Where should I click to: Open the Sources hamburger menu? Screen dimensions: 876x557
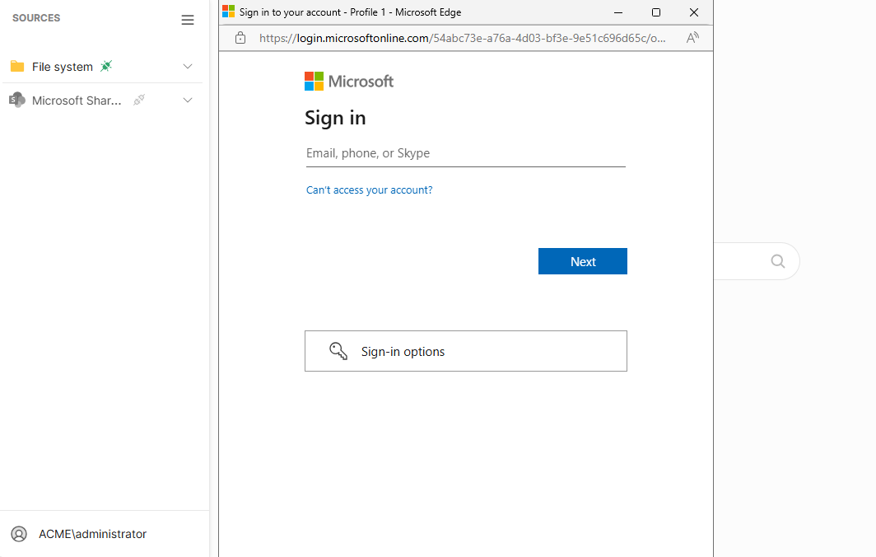click(x=188, y=20)
